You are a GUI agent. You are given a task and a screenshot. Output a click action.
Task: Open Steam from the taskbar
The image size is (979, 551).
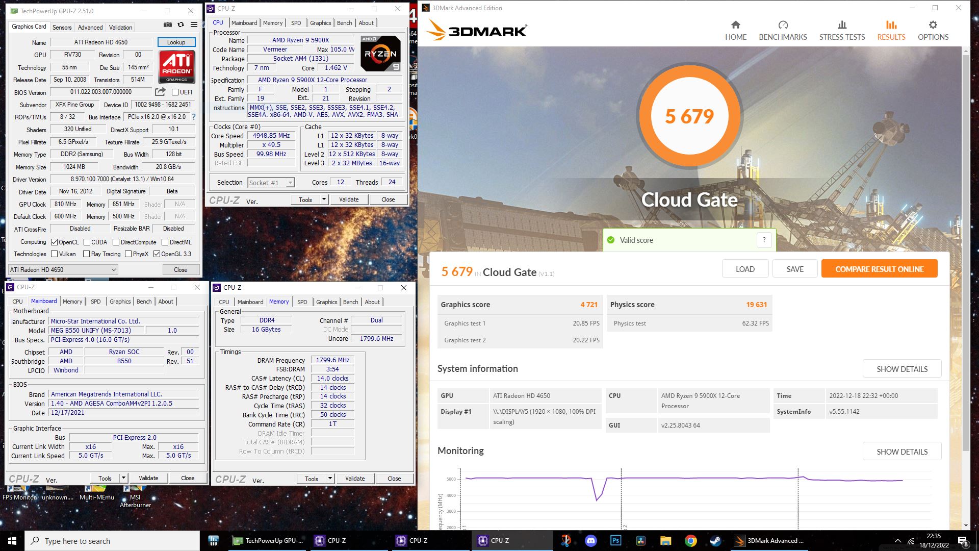pyautogui.click(x=715, y=541)
